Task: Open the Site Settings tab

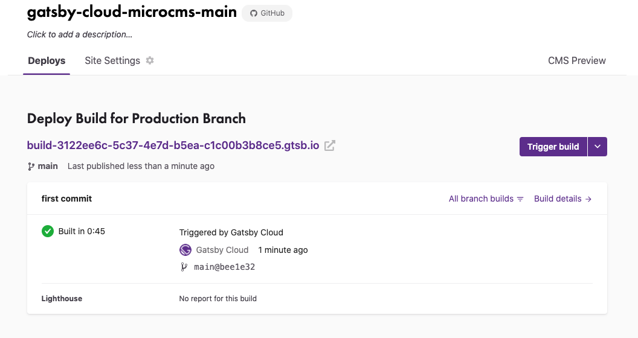Action: tap(112, 61)
